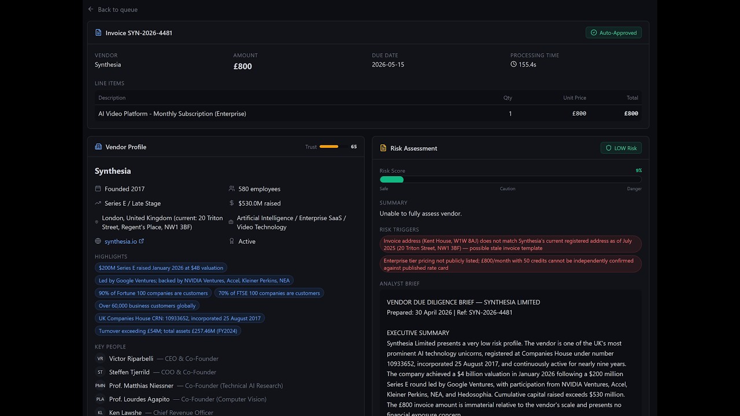740x416 pixels.
Task: Click the Enterprise tier pricing risk trigger
Action: (510, 264)
